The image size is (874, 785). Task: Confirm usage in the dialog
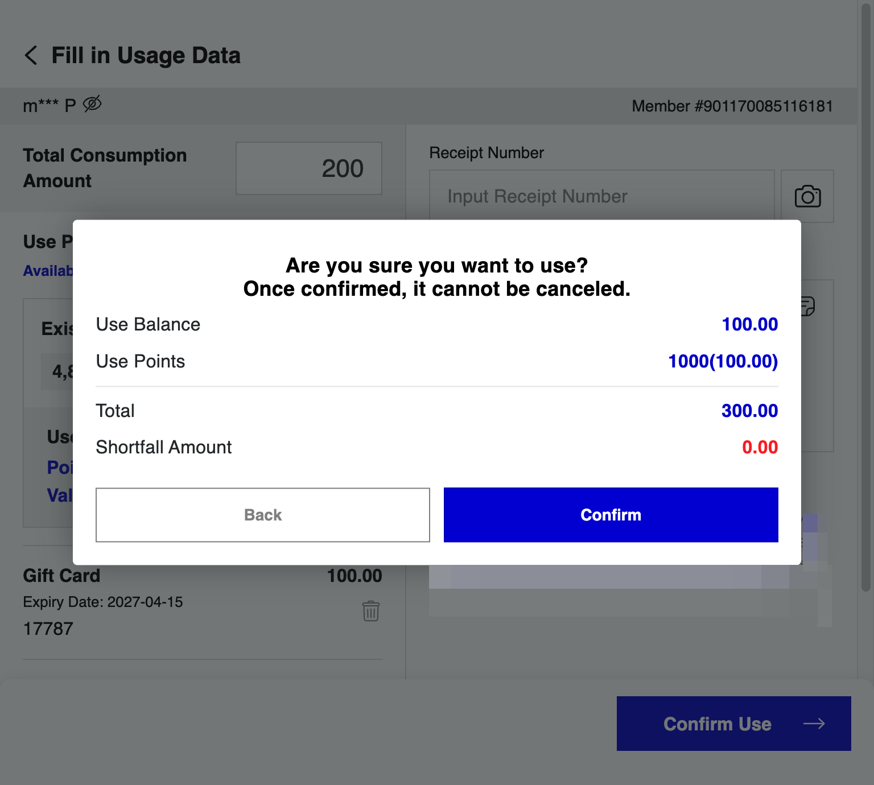(x=611, y=515)
